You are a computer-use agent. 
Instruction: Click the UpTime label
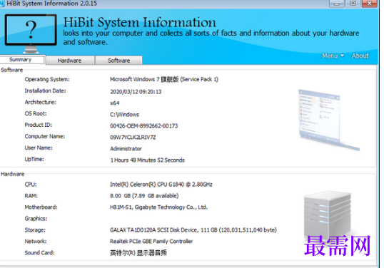tap(34, 159)
